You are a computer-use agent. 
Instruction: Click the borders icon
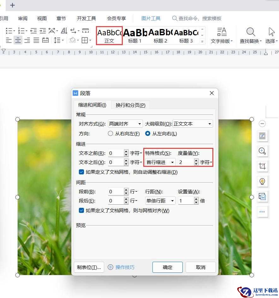click(x=85, y=40)
